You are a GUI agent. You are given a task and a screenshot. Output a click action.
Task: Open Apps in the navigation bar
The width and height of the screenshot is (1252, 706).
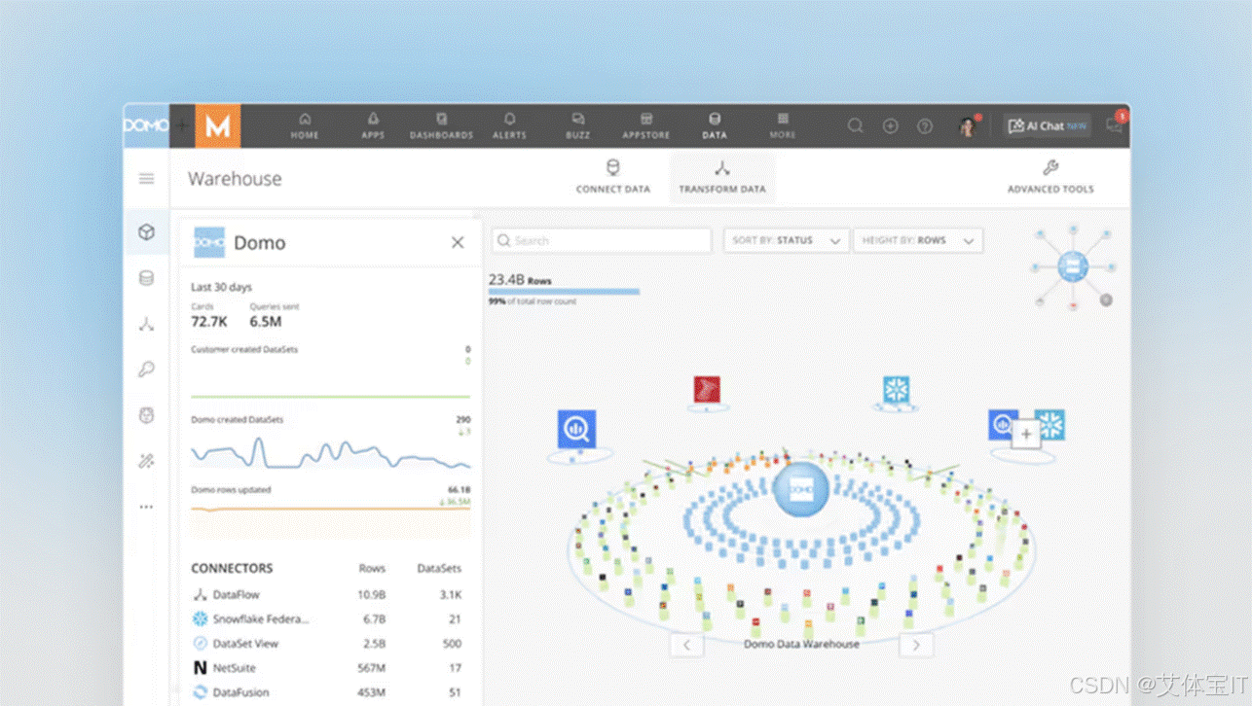pos(373,126)
